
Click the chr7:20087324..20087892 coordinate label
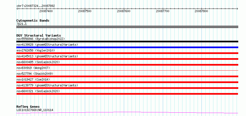[x=36, y=6]
